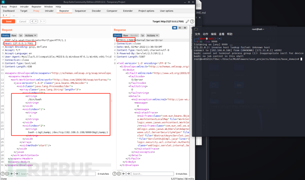Switch to the Project options tab
Image resolution: width=305 pixels, height=180 pixels.
click(146, 11)
